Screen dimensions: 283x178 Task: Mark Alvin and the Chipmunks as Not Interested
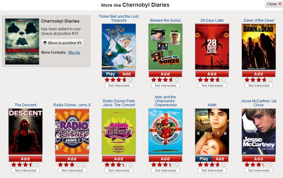point(165,170)
